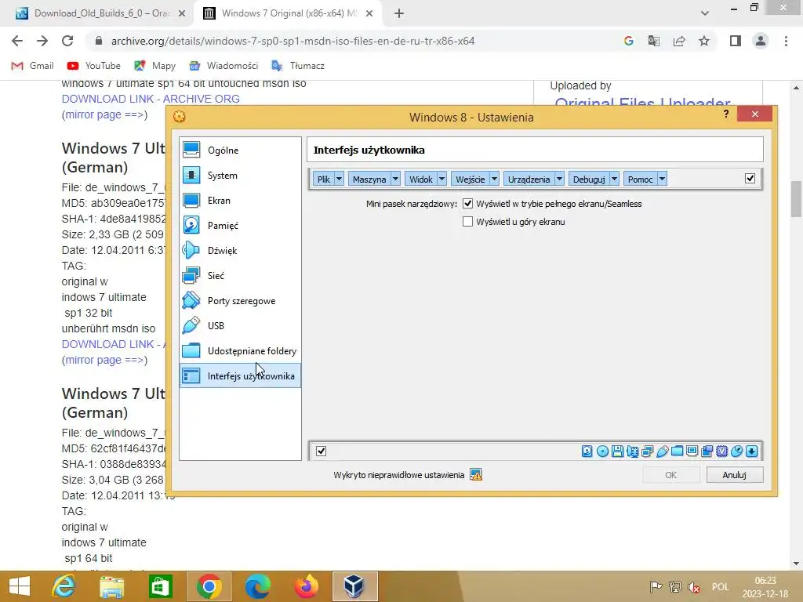Click the OK button in settings dialog

[671, 475]
